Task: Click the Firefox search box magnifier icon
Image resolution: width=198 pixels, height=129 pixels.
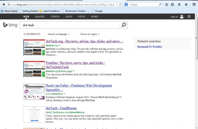Action: [x=160, y=4]
